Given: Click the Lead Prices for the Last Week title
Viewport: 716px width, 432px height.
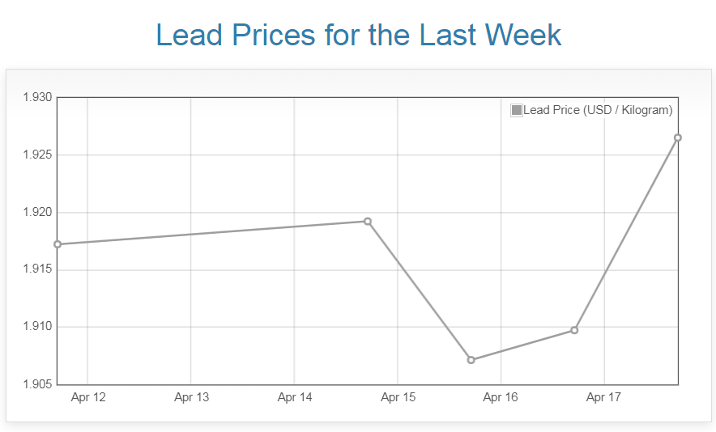Looking at the screenshot, I should pyautogui.click(x=358, y=35).
